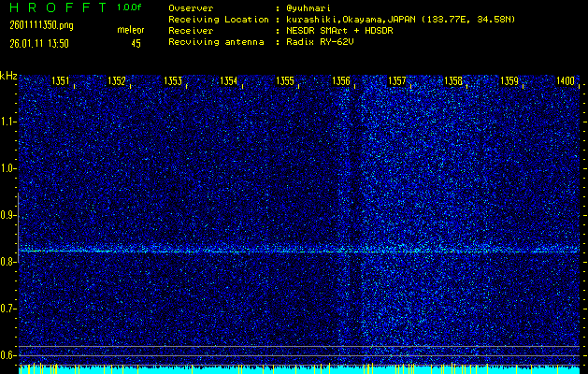Image resolution: width=588 pixels, height=374 pixels.
Task: Click the HROFFT title text
Action: click(59, 7)
